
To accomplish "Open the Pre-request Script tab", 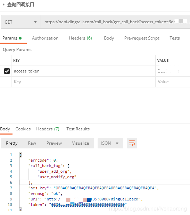I will [142, 38].
